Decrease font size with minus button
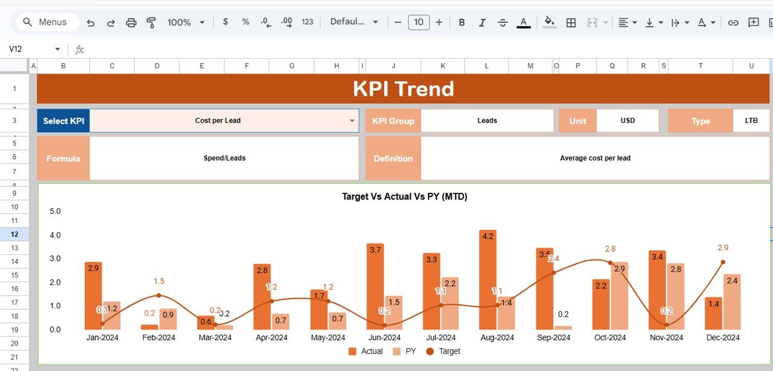The height and width of the screenshot is (371, 773). (398, 22)
